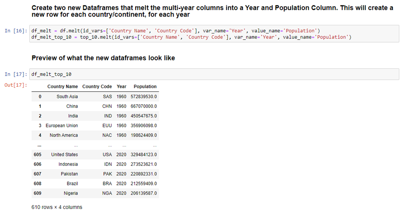This screenshot has width=403, height=213.
Task: Click the NAC country code cell
Action: (x=107, y=135)
